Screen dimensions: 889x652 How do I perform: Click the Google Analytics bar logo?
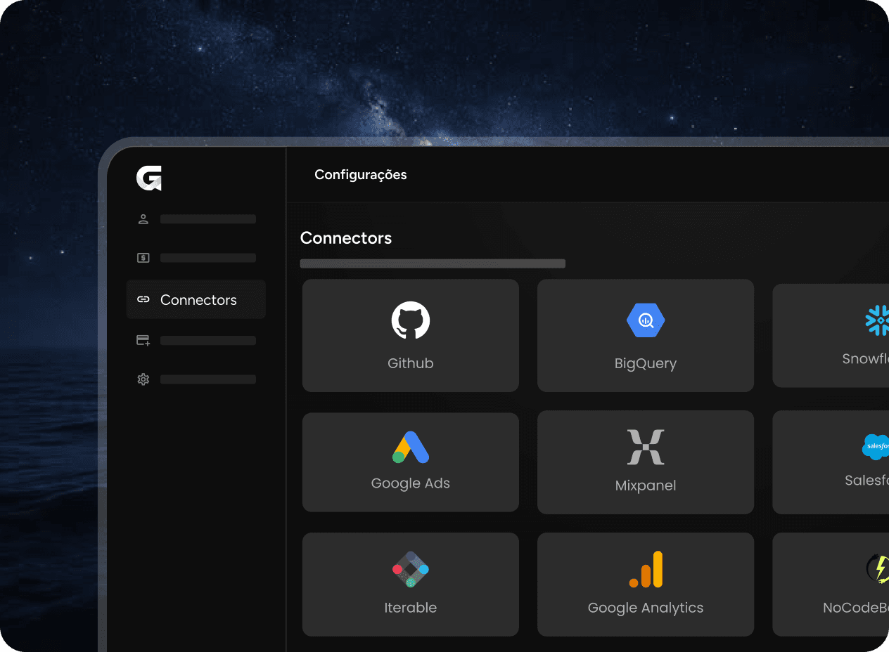point(646,569)
